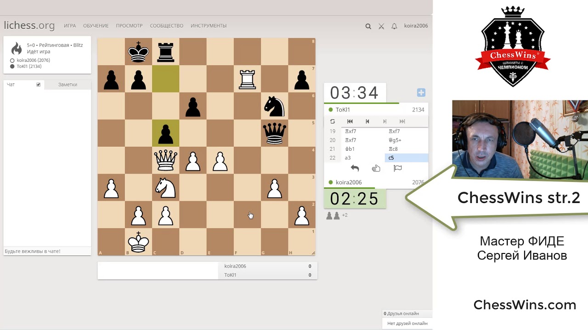Open the friends online bar
Viewport: 588px width, 330px height.
click(407, 313)
